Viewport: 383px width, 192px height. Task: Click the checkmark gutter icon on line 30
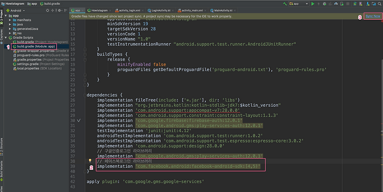[79, 120]
